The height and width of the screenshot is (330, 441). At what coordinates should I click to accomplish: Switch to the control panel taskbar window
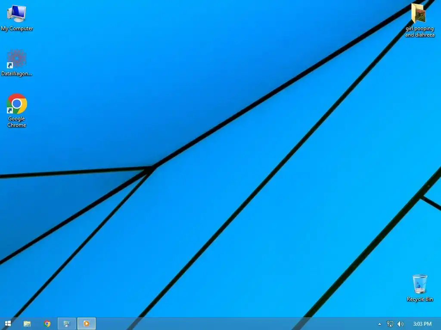click(67, 324)
